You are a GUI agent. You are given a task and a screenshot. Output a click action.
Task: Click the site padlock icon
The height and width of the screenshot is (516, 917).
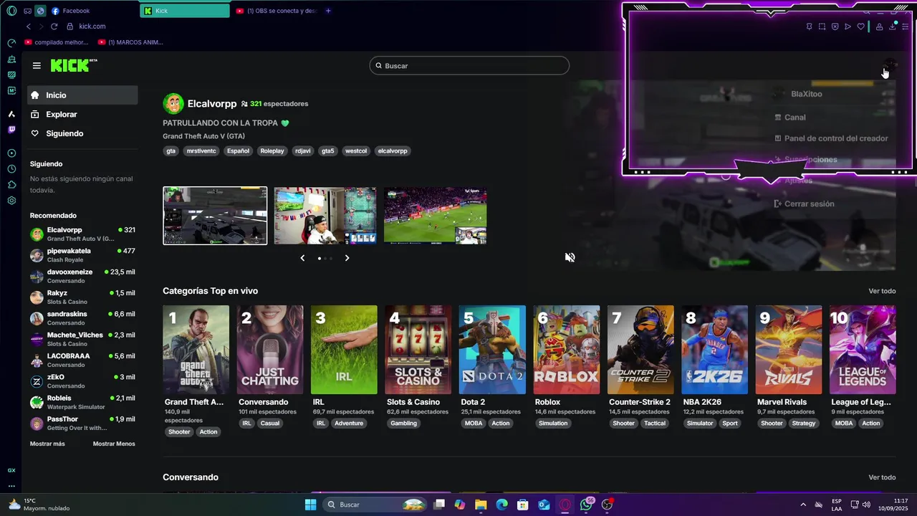pos(69,27)
